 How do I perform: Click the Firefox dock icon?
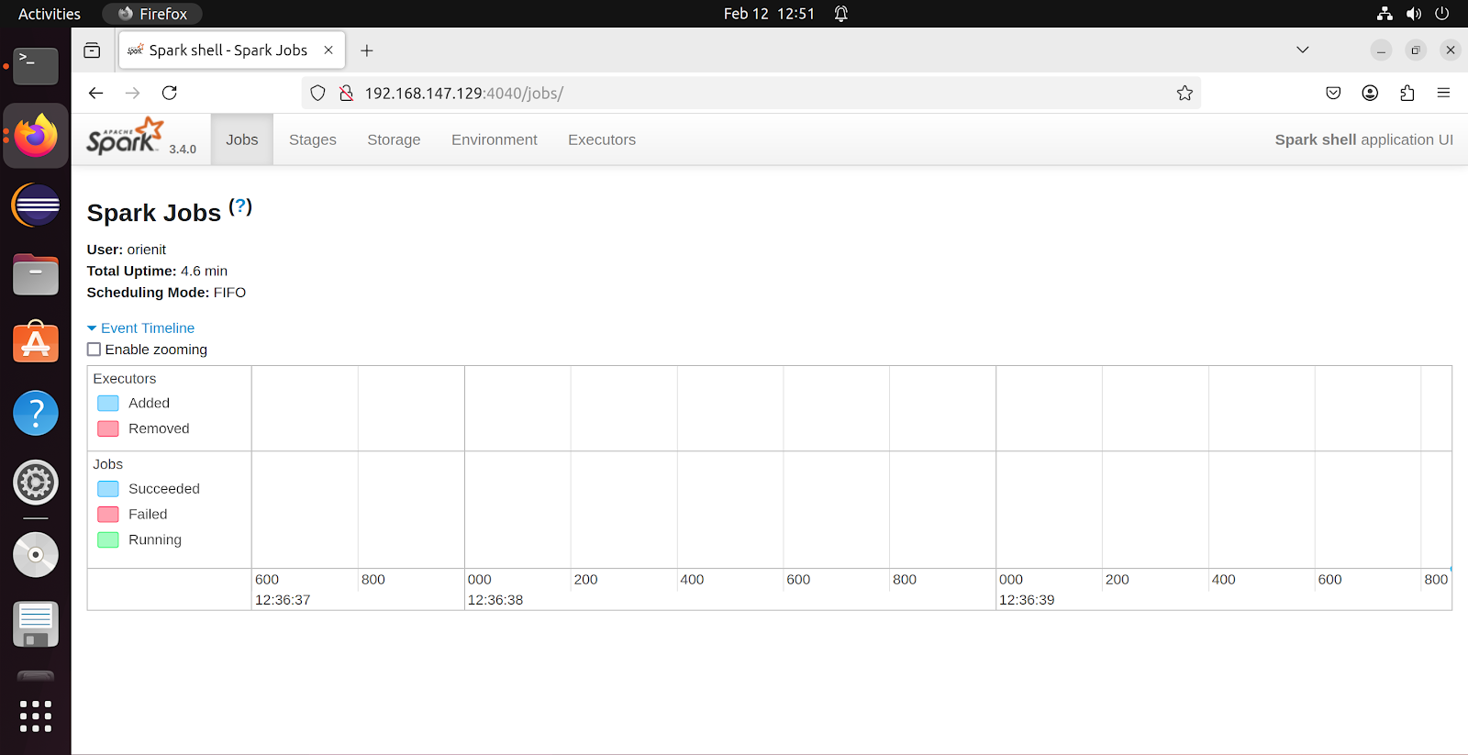(x=36, y=136)
